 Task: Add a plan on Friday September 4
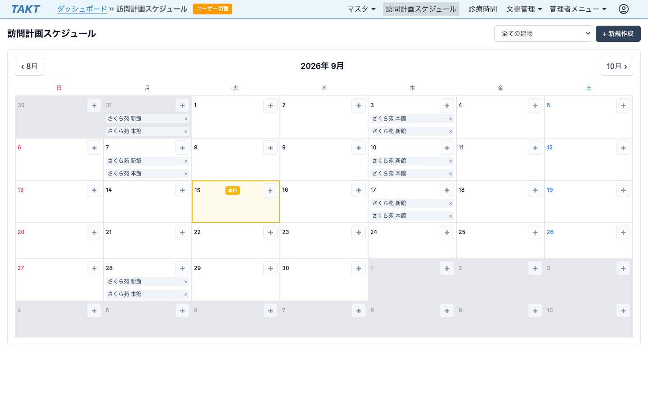(x=535, y=105)
